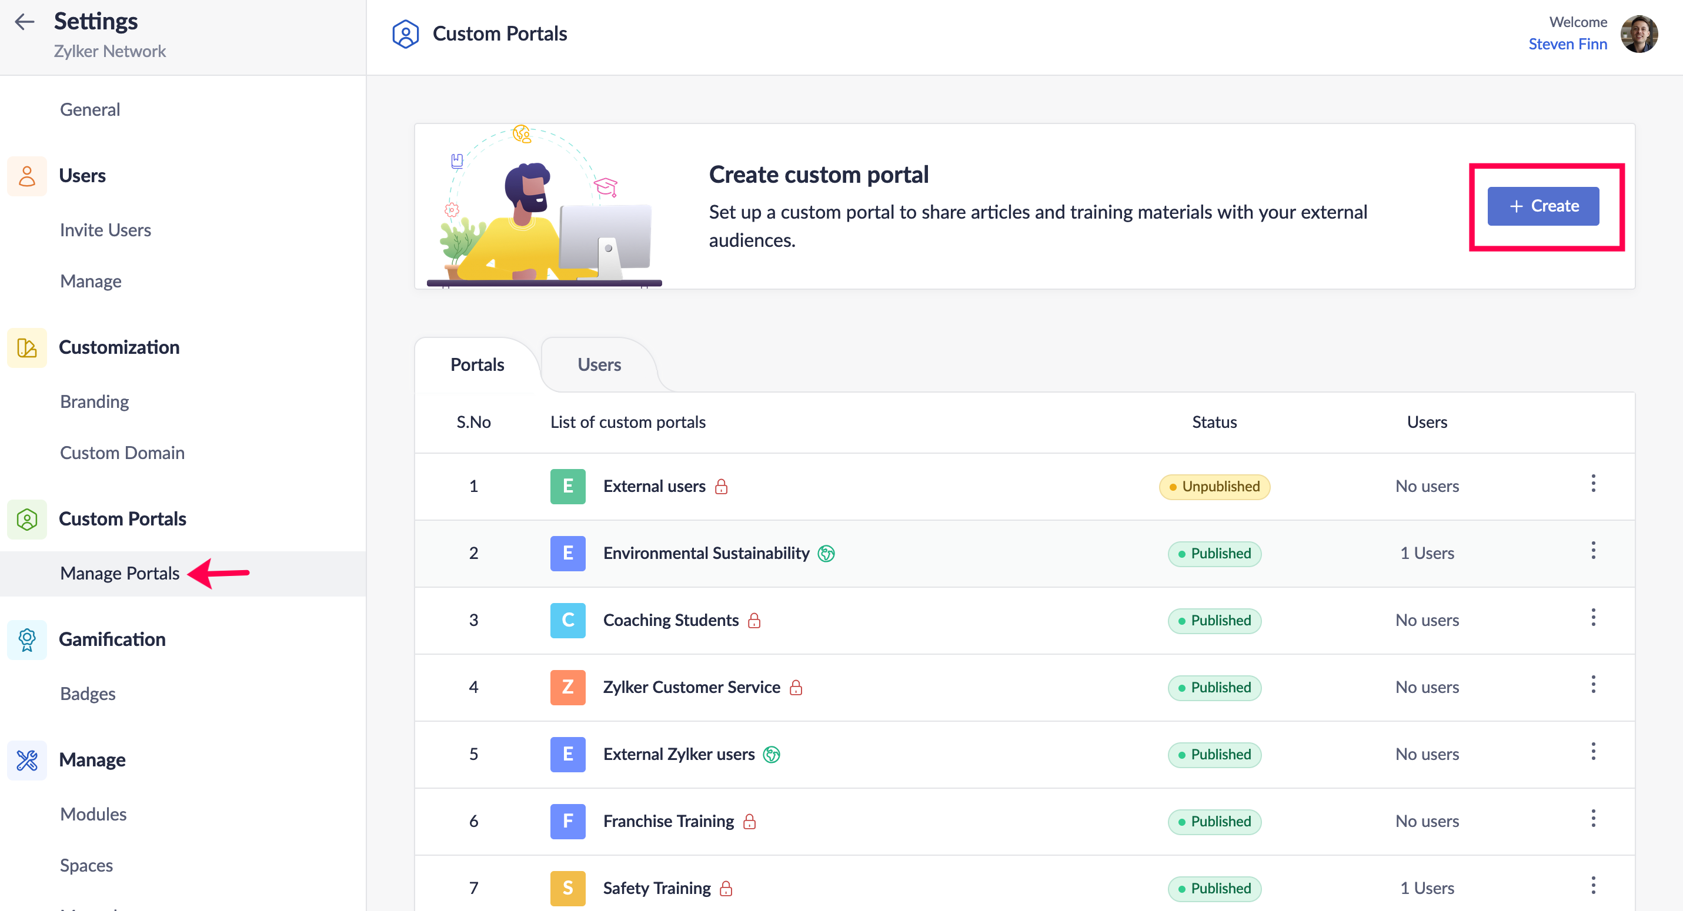Click the Create button
The height and width of the screenshot is (911, 1683).
pyautogui.click(x=1543, y=206)
